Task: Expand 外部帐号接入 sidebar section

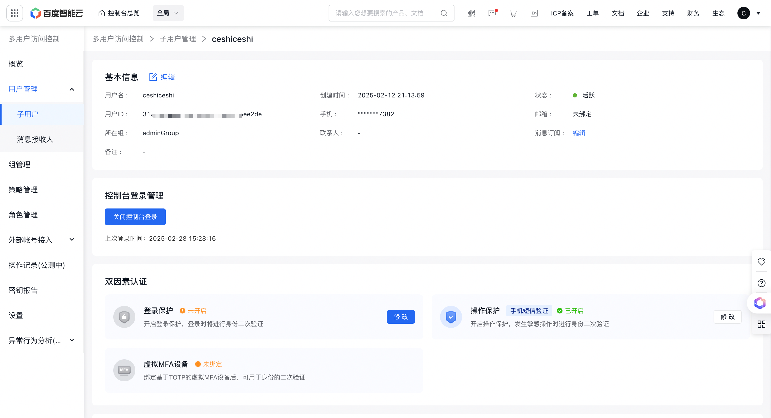Action: click(x=42, y=240)
